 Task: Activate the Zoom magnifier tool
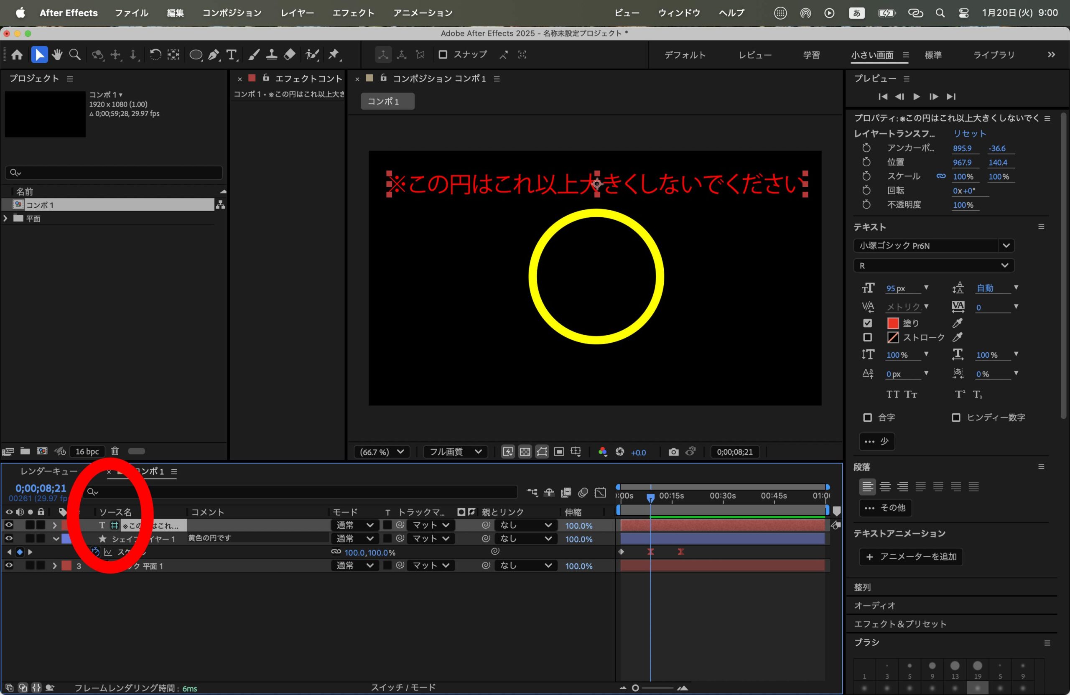click(75, 55)
